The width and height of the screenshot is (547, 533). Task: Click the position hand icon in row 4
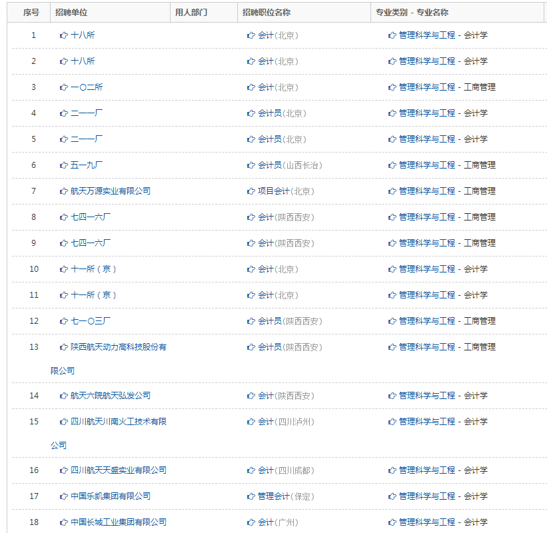[x=251, y=113]
